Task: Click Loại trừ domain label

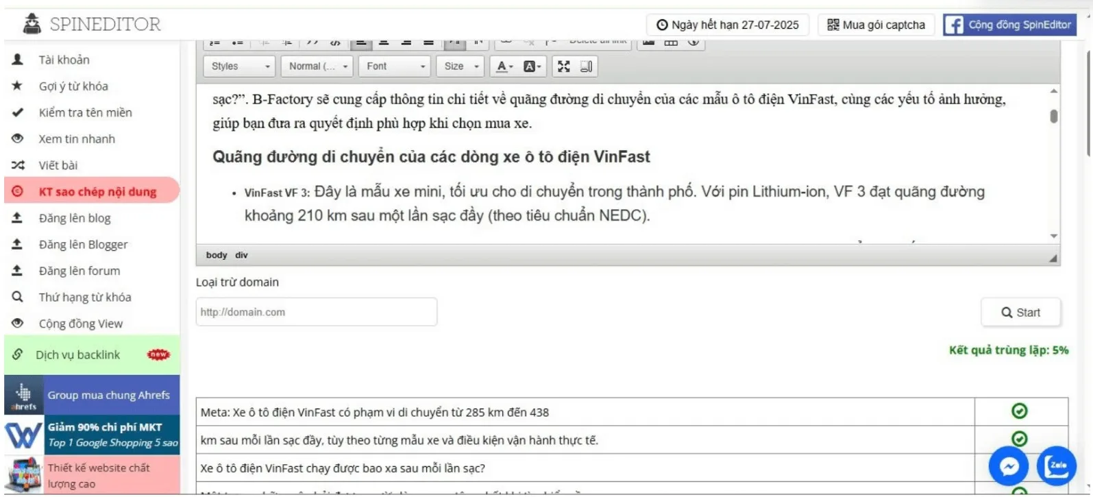Action: click(x=237, y=282)
